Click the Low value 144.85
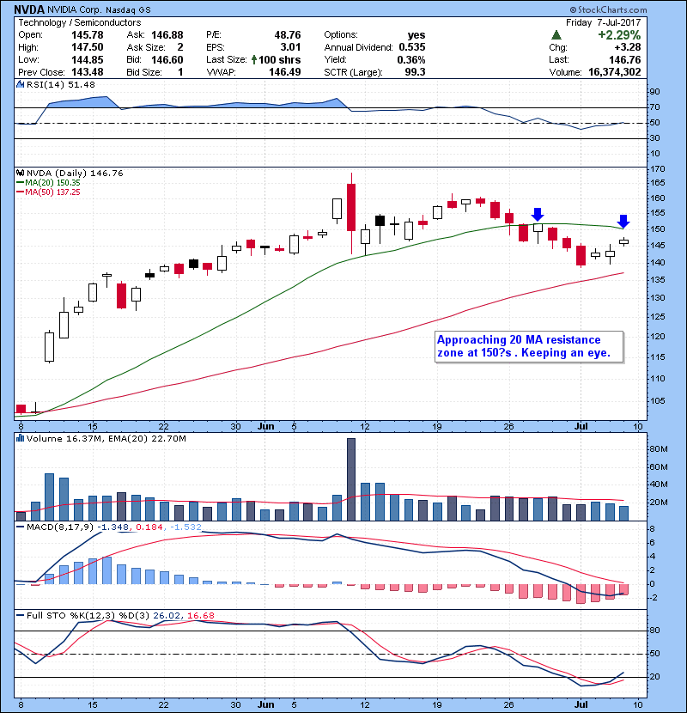Screen dimensions: 687x713 (88, 59)
